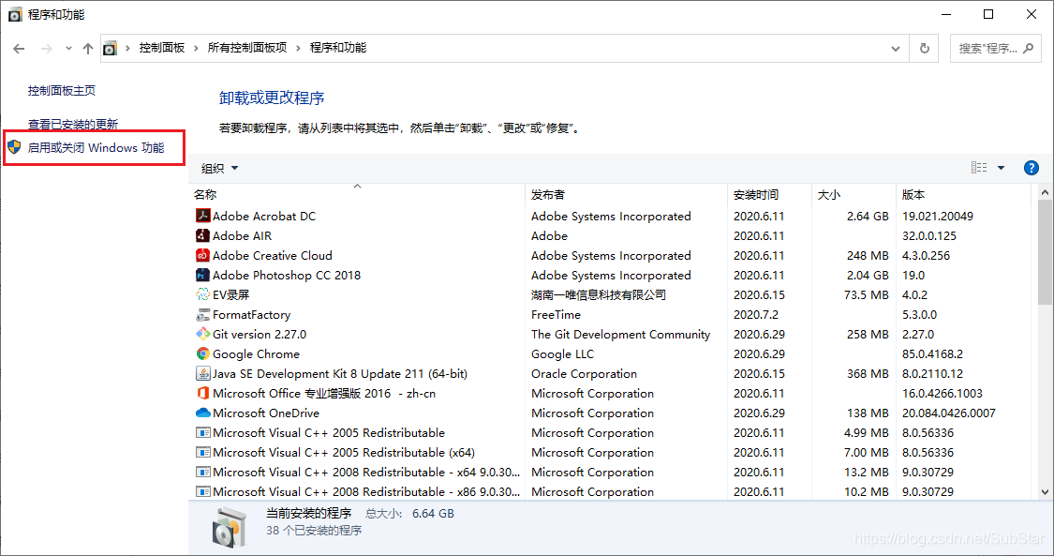1054x556 pixels.
Task: Click the vertical scrollbar thumb
Action: click(x=1045, y=252)
